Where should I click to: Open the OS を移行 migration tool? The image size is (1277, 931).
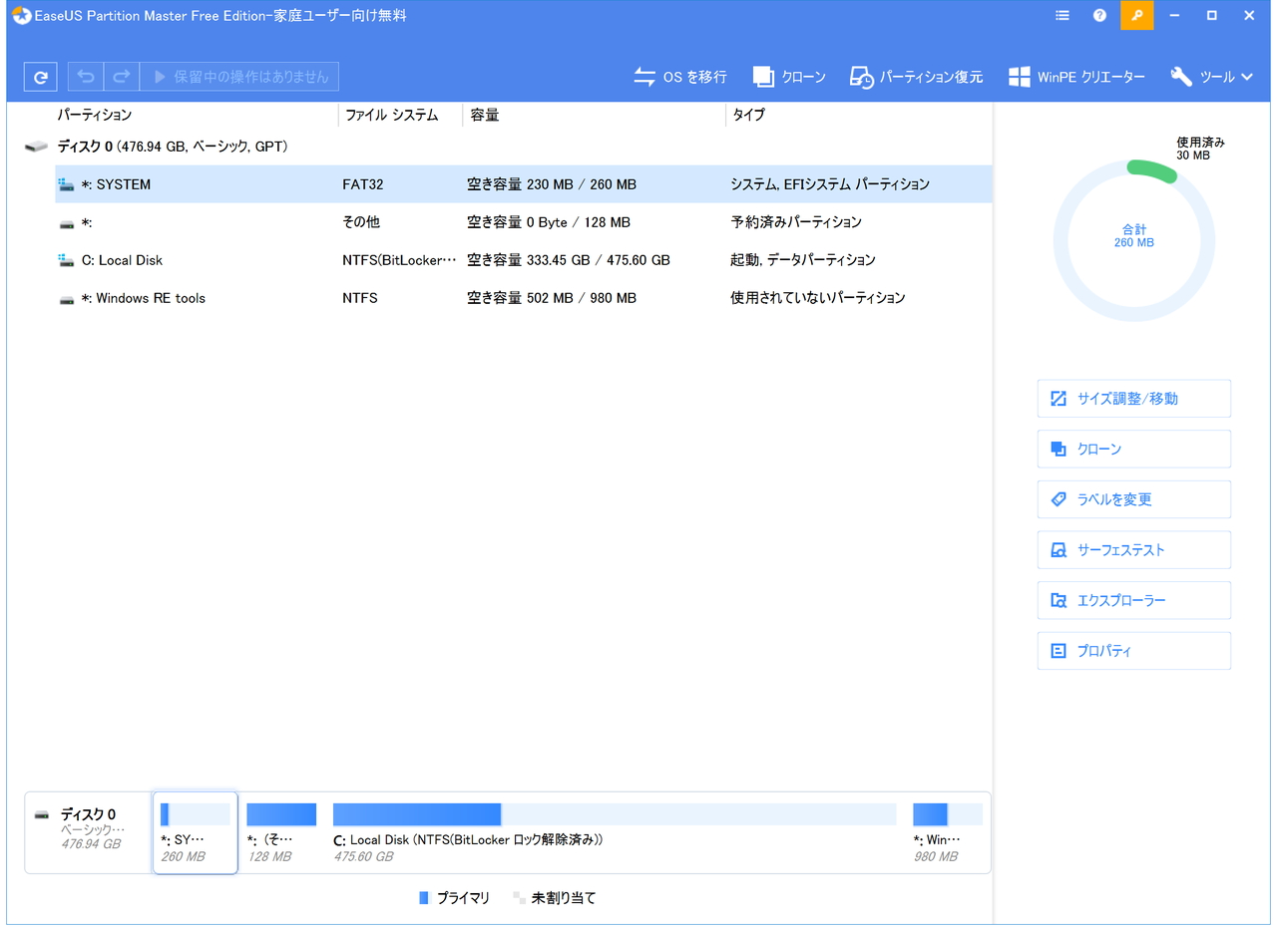(x=679, y=76)
